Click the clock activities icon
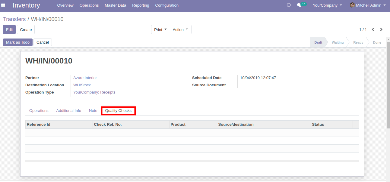Viewport: 390px width, 182px height. [289, 5]
